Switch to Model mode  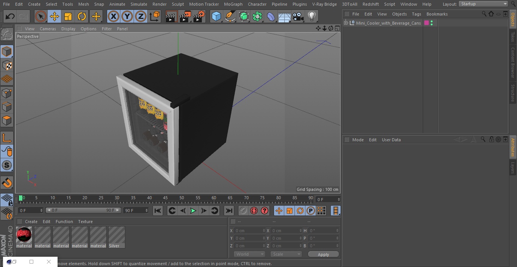coord(7,52)
